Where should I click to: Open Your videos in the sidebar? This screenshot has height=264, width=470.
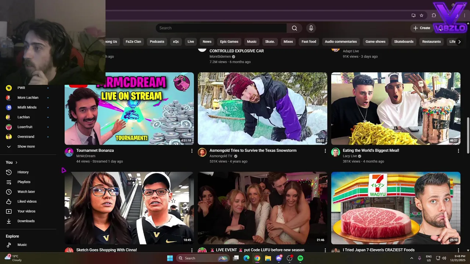(28, 211)
